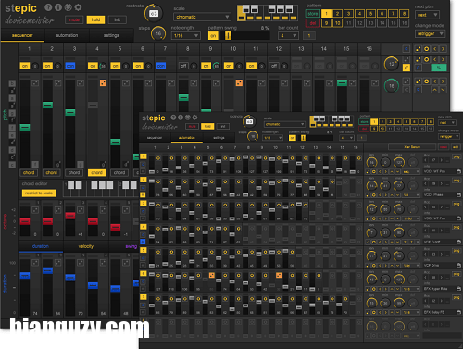Toggle step 8 off button
This screenshot has height=349, width=463.
pyautogui.click(x=183, y=66)
